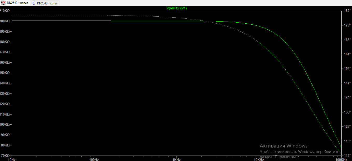The height and width of the screenshot is (161, 352).
Task: Click the 100KHz label on the frequency axis
Action: 341,159
